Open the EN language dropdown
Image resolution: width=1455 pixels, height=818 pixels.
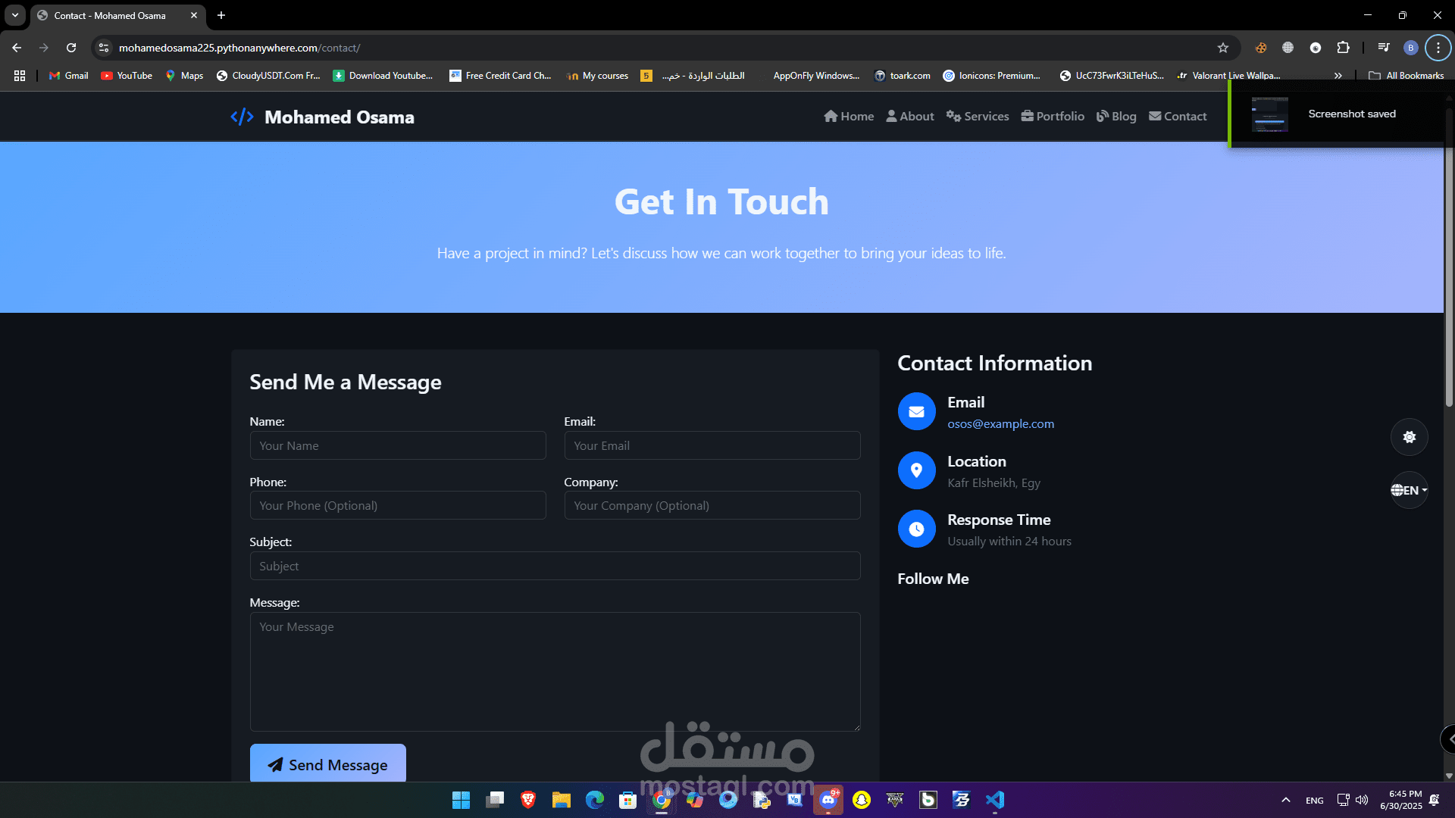pos(1409,490)
